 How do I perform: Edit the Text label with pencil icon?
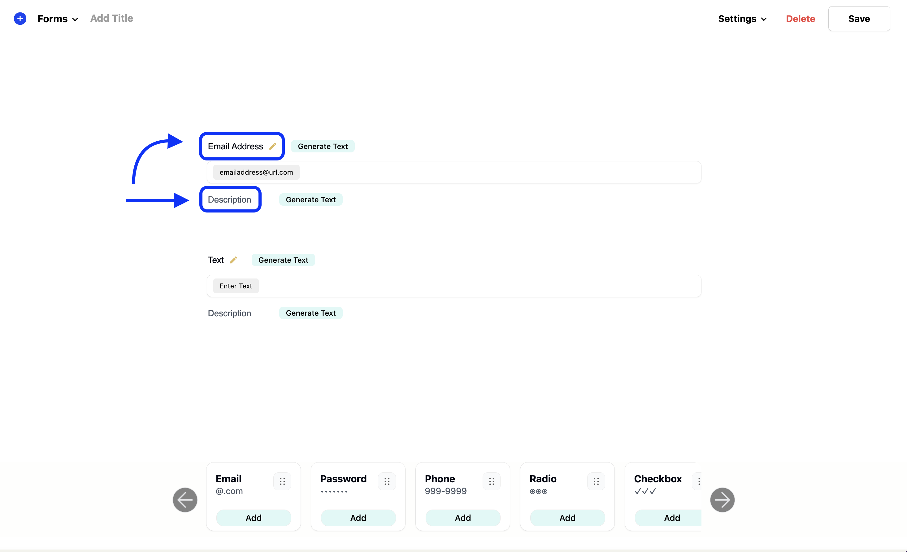233,260
